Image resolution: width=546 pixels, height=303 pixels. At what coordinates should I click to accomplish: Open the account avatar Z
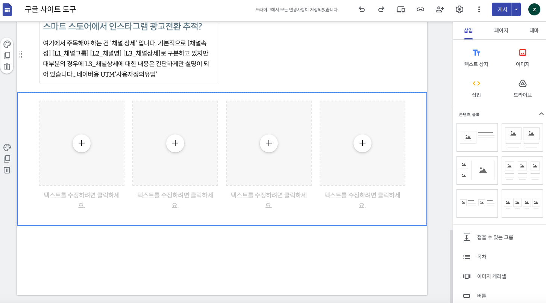tap(534, 9)
